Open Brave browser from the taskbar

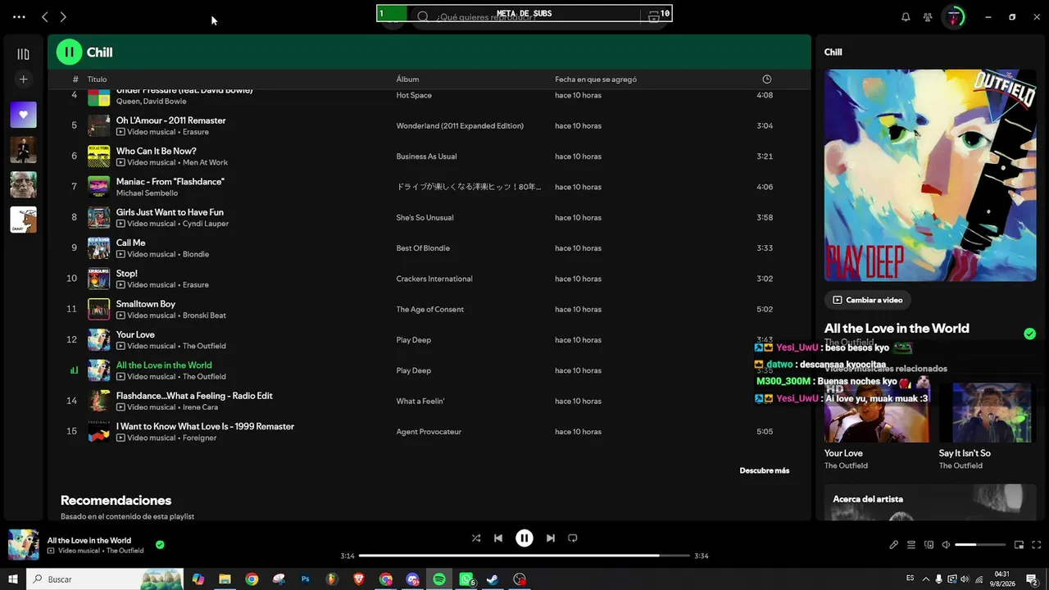pos(358,579)
